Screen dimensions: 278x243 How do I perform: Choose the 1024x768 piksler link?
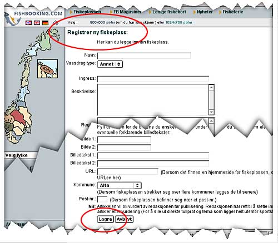pos(178,23)
